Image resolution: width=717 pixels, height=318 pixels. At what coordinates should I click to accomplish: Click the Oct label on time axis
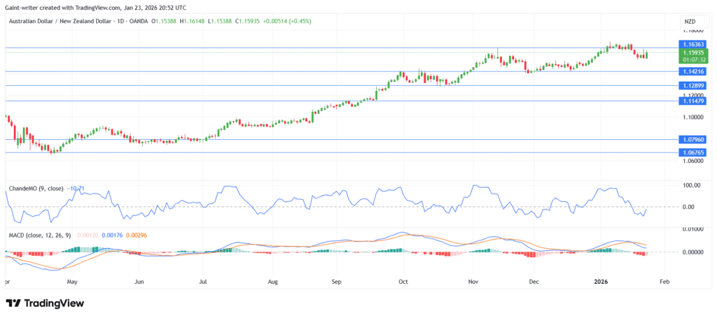403,283
